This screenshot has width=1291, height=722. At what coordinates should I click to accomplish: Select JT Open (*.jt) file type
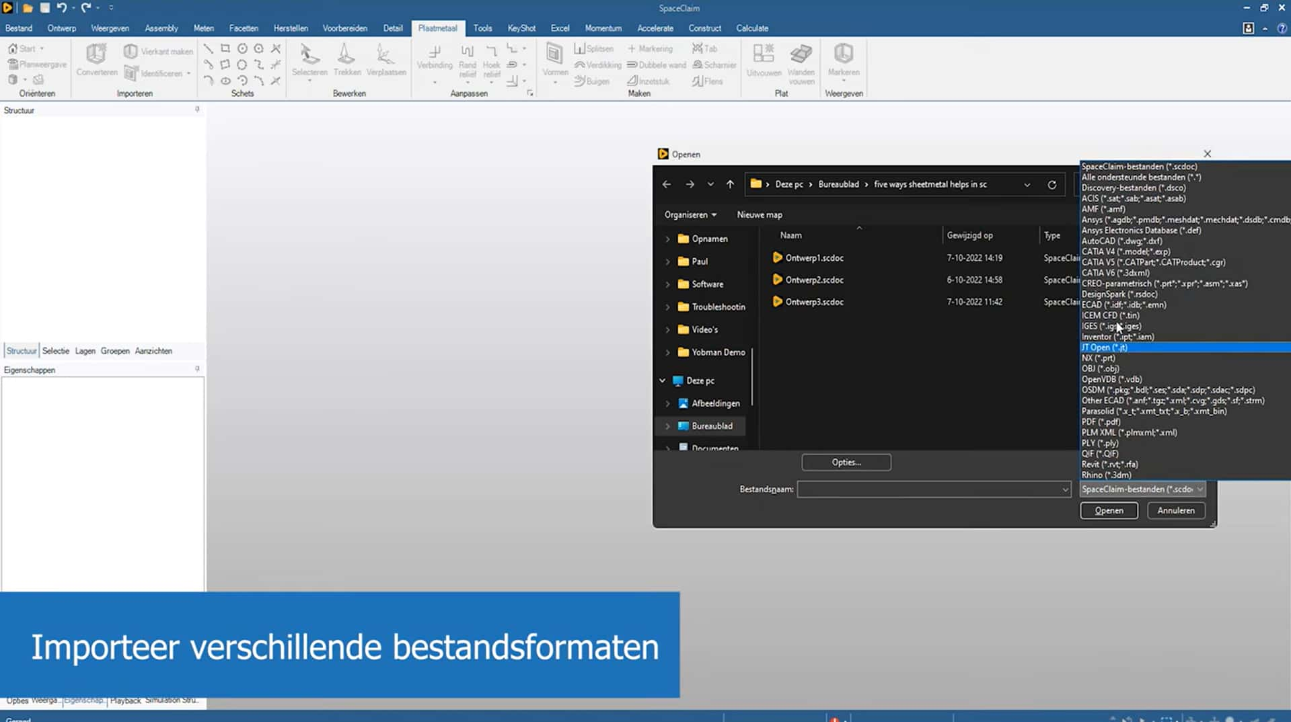click(x=1185, y=348)
